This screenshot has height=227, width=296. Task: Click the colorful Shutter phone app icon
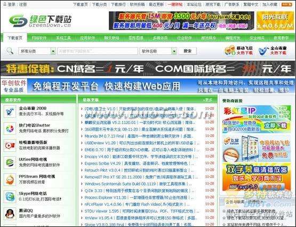[10, 128]
